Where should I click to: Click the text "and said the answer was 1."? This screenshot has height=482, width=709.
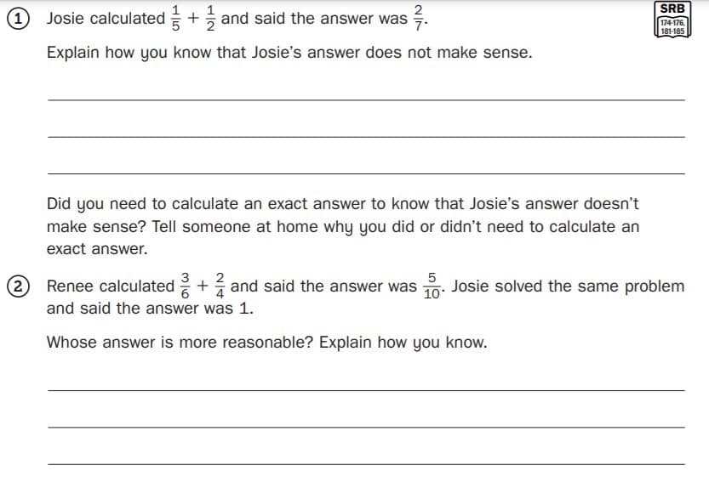pos(150,309)
